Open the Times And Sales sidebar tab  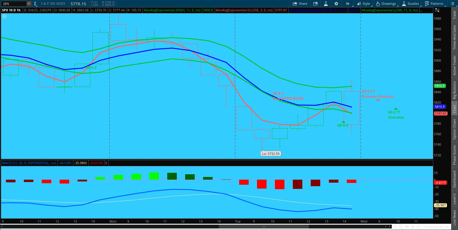tap(454, 37)
